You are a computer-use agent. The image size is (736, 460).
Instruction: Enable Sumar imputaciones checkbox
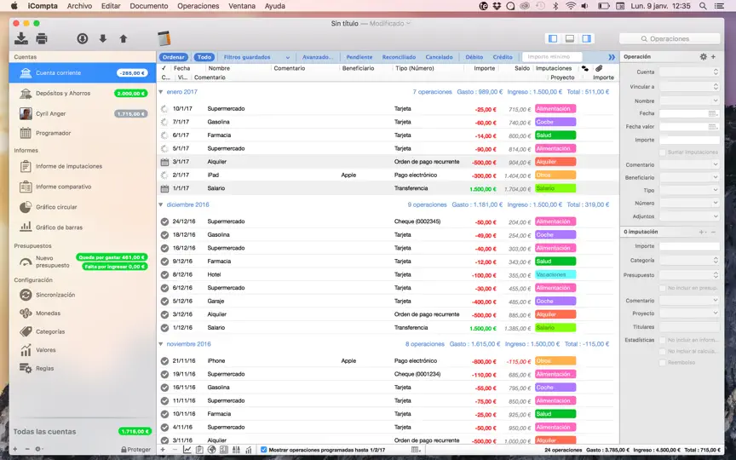point(662,152)
